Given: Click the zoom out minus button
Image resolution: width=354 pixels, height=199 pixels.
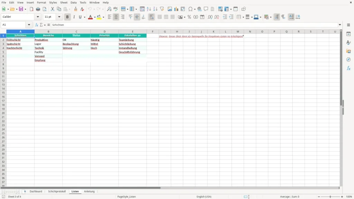Looking at the screenshot, I should pyautogui.click(x=319, y=197).
